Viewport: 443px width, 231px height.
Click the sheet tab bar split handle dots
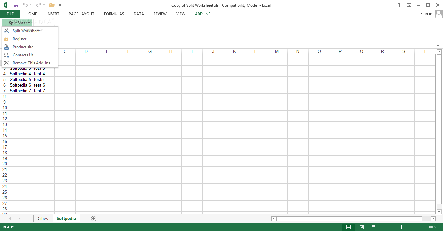pyautogui.click(x=266, y=219)
